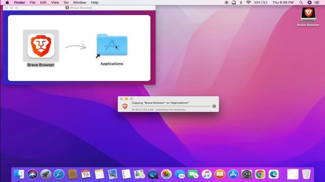Open Spotlight search from menu bar
This screenshot has height=182, width=325.
pyautogui.click(x=301, y=3)
